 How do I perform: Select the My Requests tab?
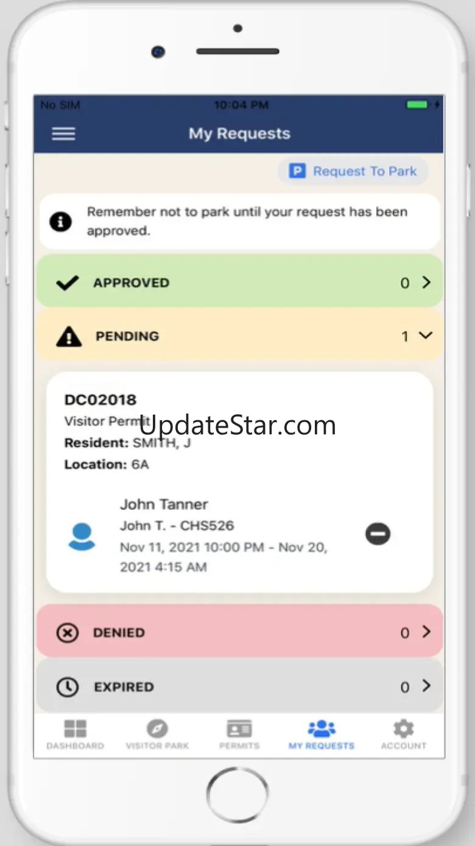coord(322,734)
